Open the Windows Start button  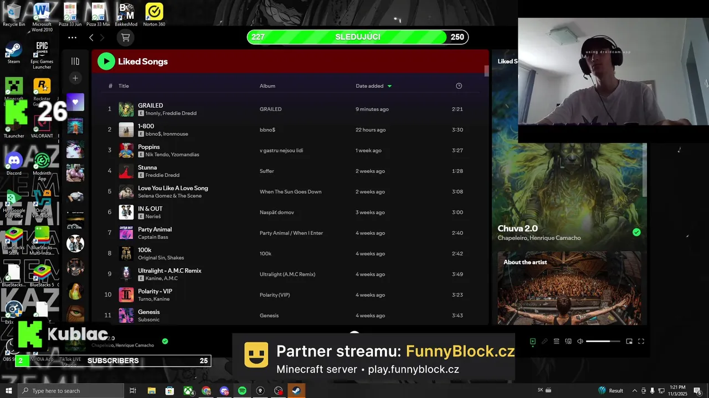coord(8,391)
